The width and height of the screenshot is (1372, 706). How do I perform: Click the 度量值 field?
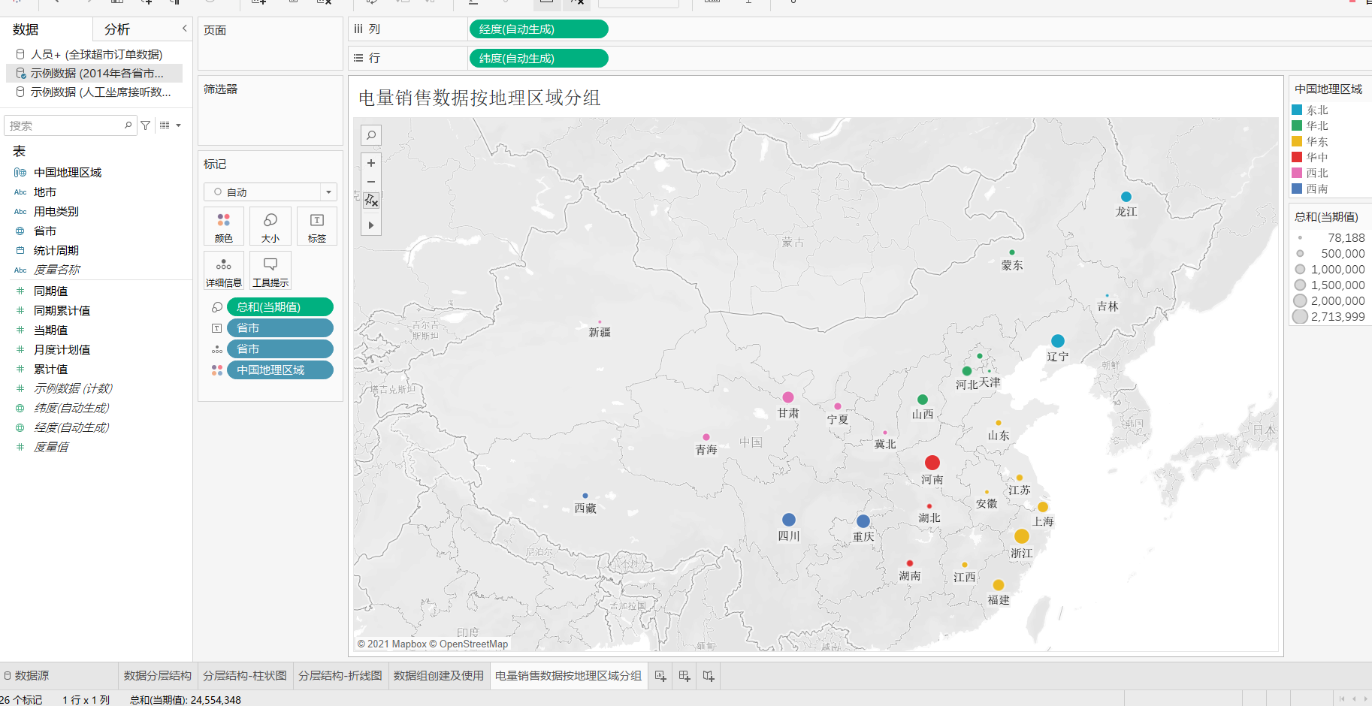click(51, 448)
